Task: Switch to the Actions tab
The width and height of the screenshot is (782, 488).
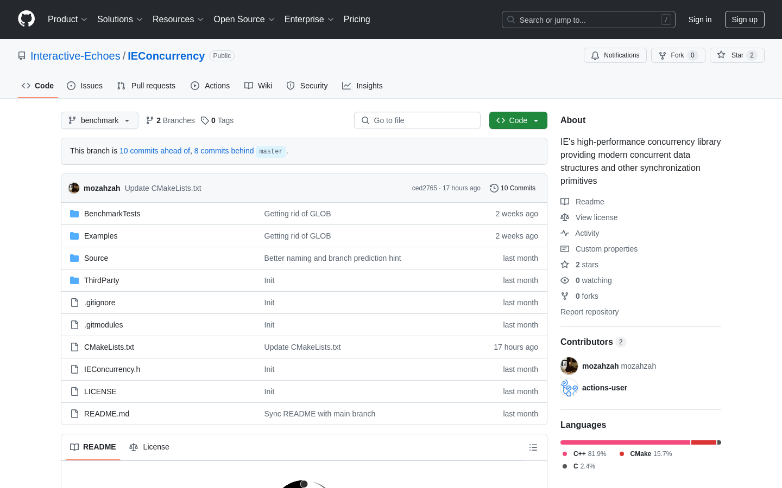Action: pos(210,86)
